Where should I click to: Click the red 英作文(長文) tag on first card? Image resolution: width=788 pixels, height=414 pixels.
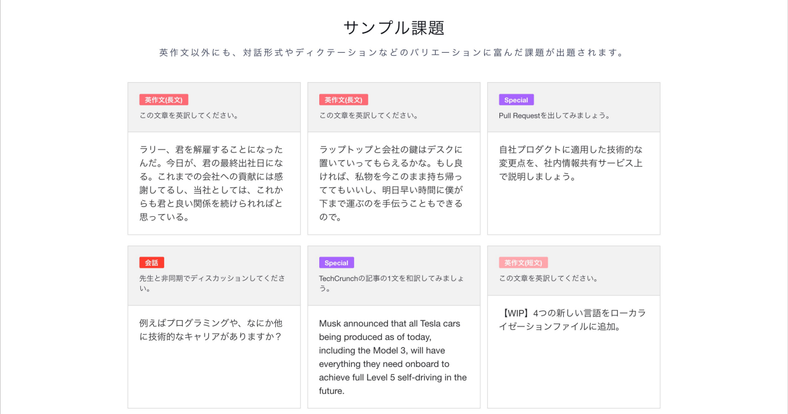[x=164, y=100]
